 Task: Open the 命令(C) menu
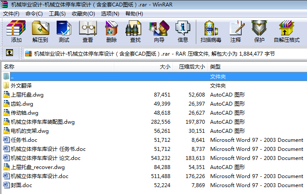[34, 14]
